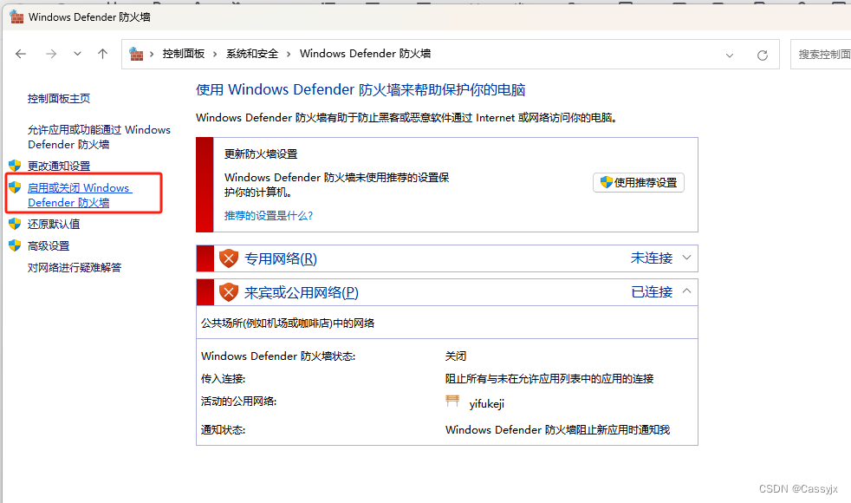The image size is (851, 503).
Task: Open address bar history dropdown
Action: click(x=730, y=55)
